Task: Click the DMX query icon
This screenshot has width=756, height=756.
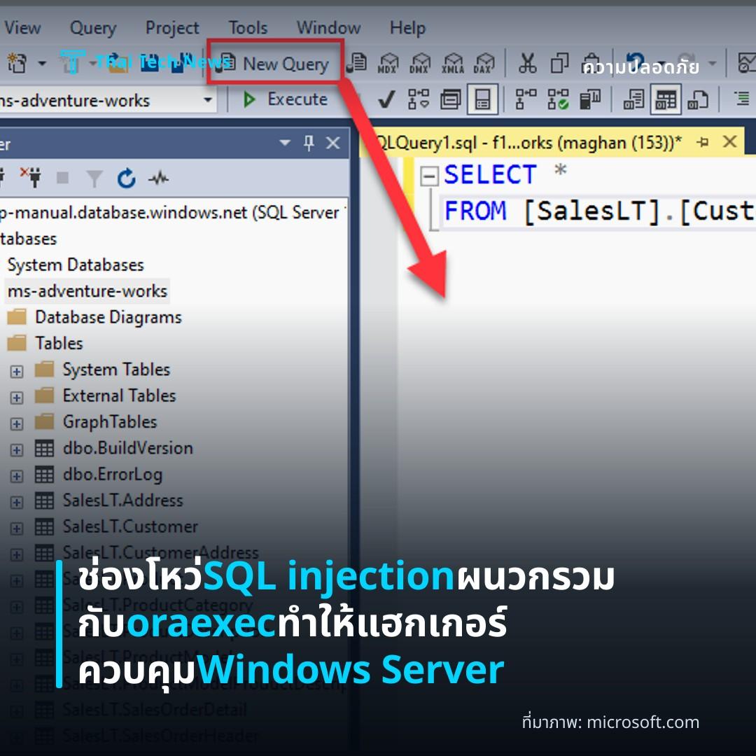Action: (x=420, y=63)
